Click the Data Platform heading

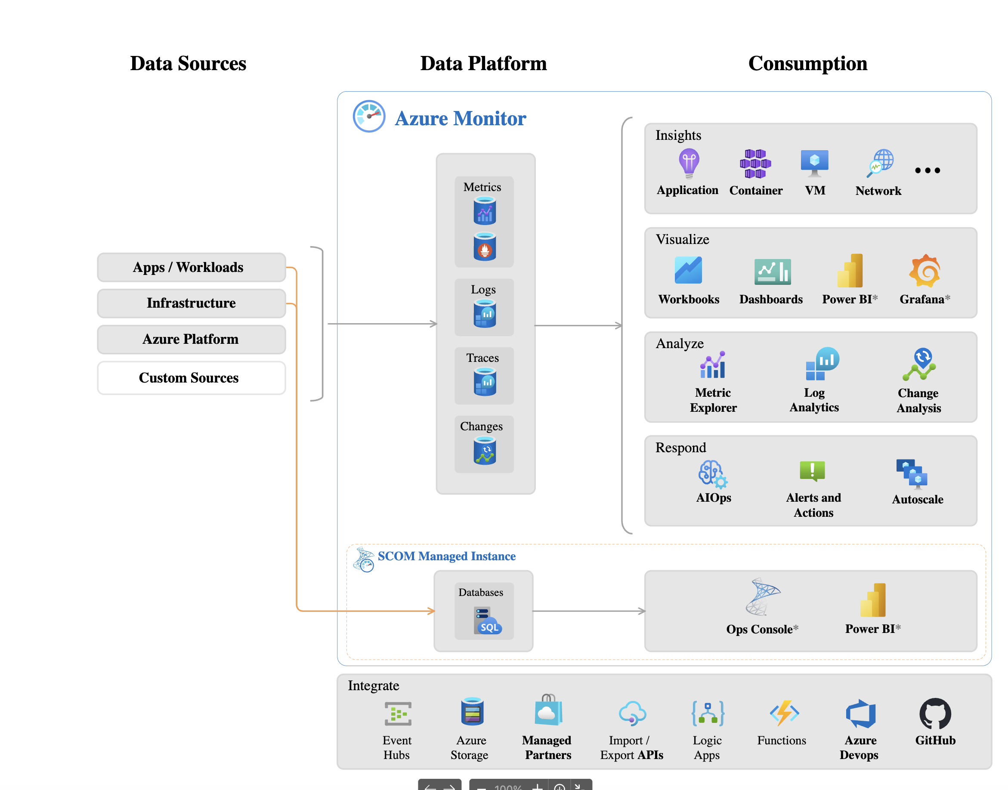pyautogui.click(x=483, y=63)
